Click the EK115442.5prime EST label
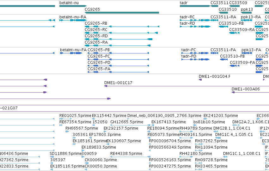The width and height of the screenshot is (269, 171). 109,116
